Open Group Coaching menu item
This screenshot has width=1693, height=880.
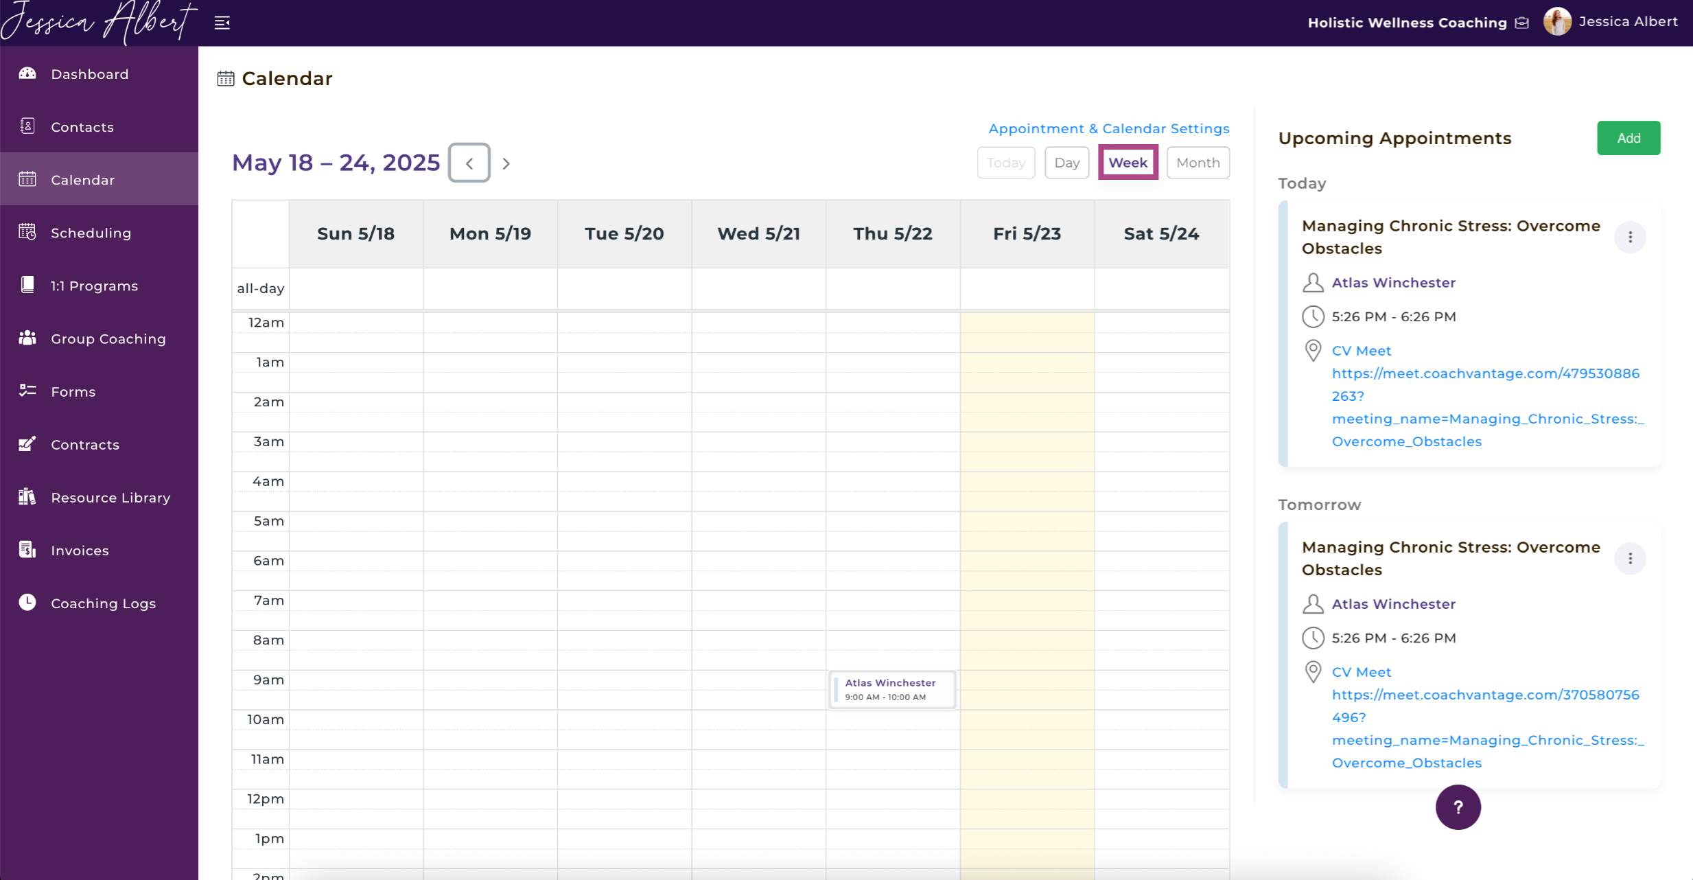pyautogui.click(x=100, y=338)
